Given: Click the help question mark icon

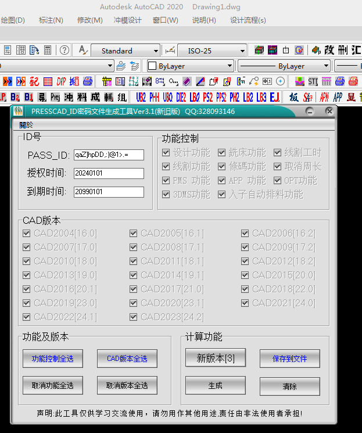Looking at the screenshot, I should [64, 50].
